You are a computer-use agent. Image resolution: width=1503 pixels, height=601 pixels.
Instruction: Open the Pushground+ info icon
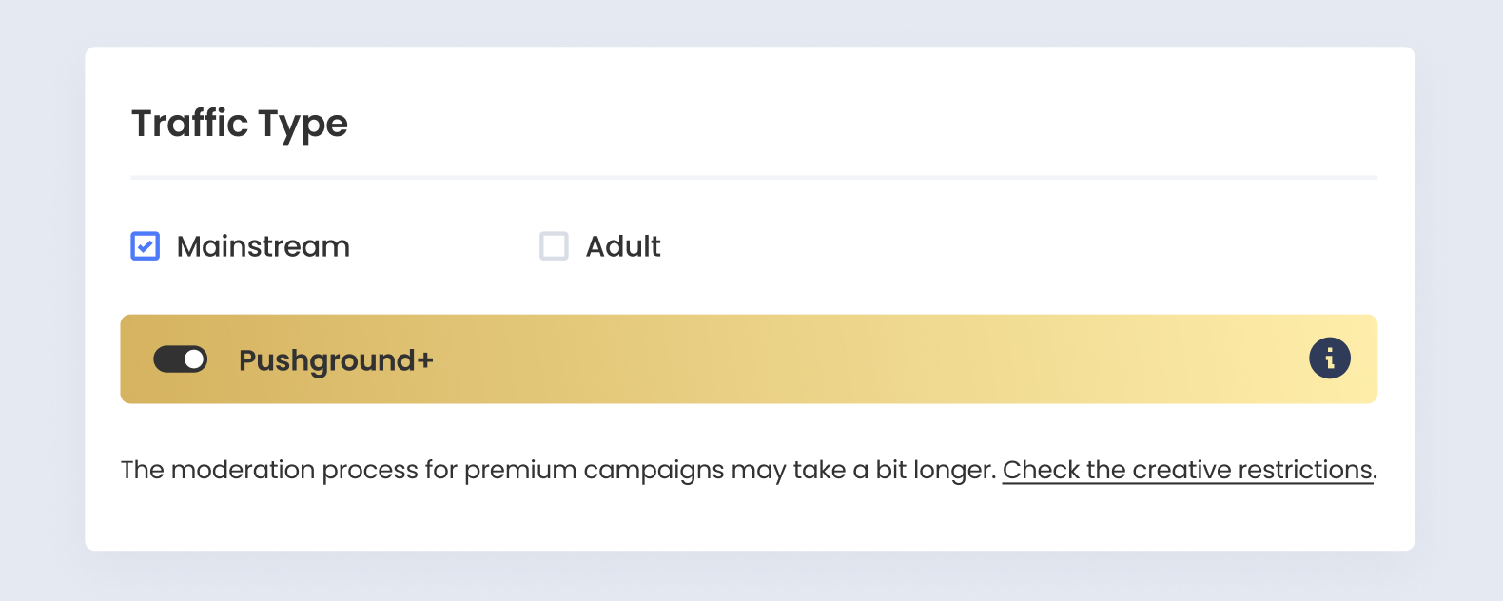(1329, 359)
